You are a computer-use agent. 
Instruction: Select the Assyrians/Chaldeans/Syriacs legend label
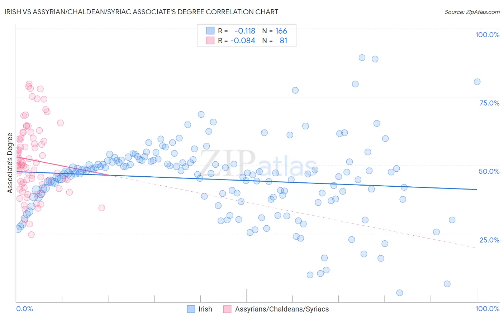click(282, 309)
